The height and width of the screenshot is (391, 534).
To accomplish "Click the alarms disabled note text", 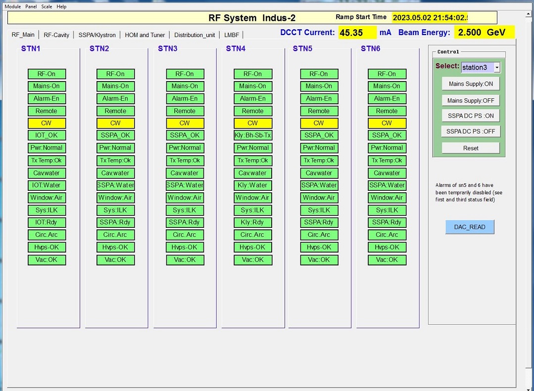I will pos(469,192).
